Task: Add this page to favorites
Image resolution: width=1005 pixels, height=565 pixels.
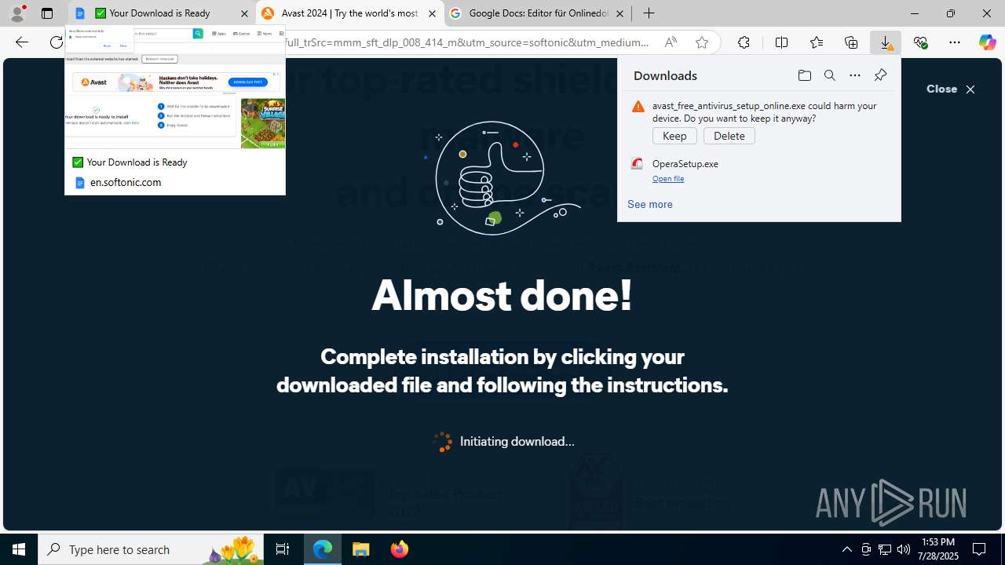Action: coord(701,42)
